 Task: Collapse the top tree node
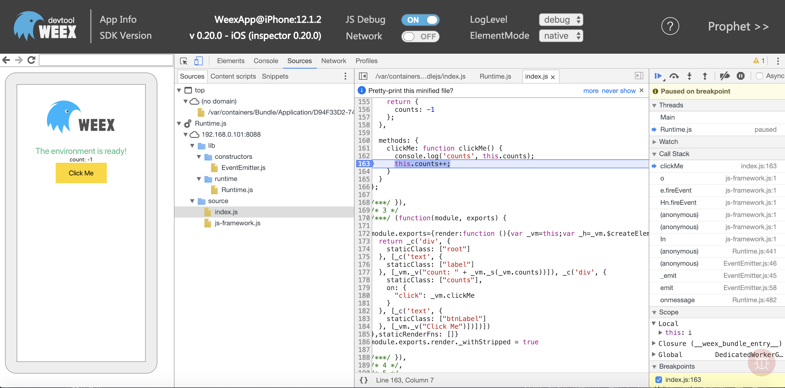click(179, 90)
